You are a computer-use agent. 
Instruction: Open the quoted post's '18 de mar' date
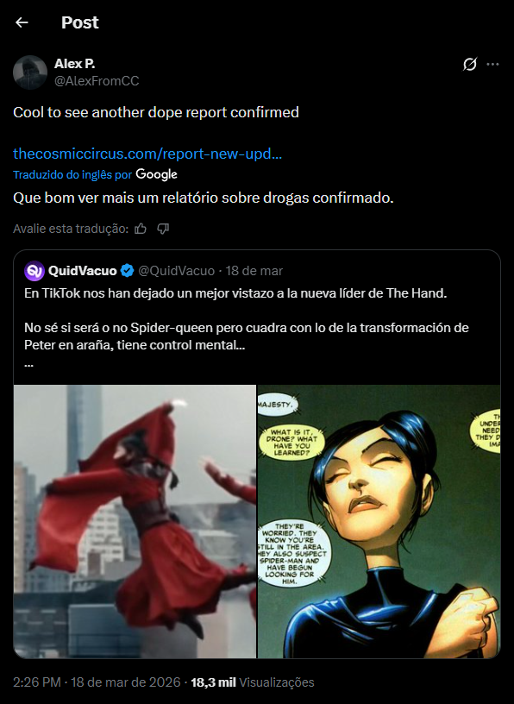coord(254,271)
